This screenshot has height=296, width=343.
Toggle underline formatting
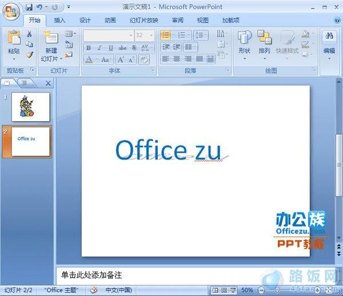[x=111, y=48]
